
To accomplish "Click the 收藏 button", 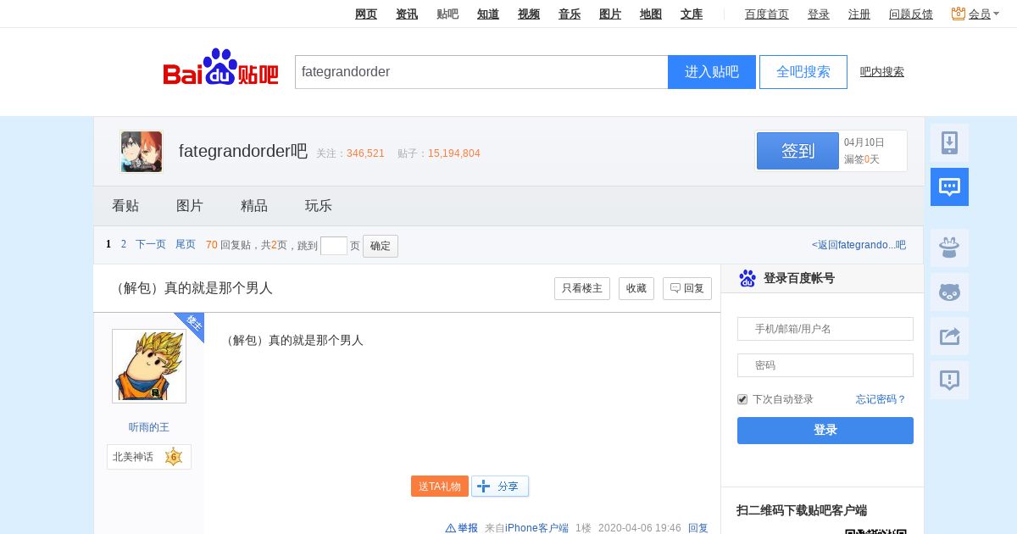I will tap(636, 288).
